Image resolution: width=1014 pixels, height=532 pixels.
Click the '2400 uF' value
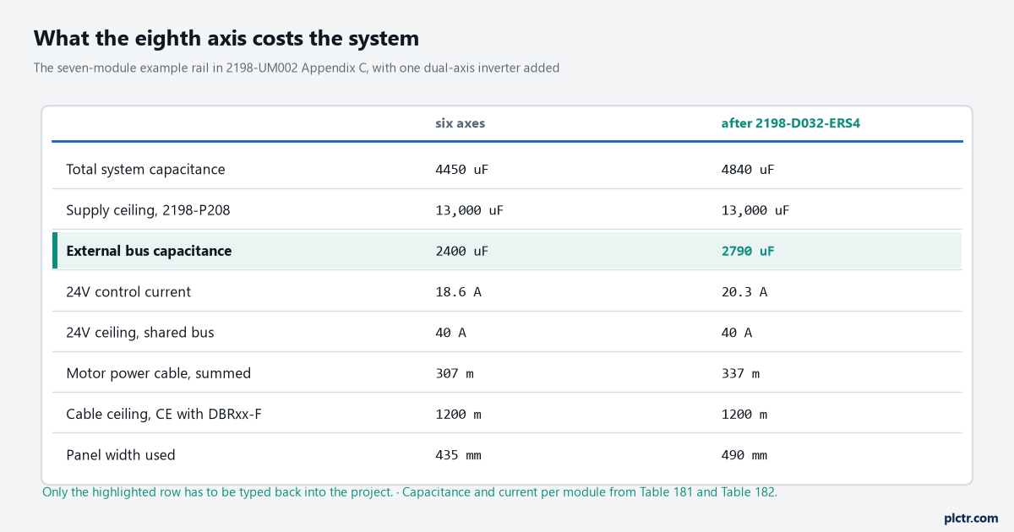click(x=461, y=251)
